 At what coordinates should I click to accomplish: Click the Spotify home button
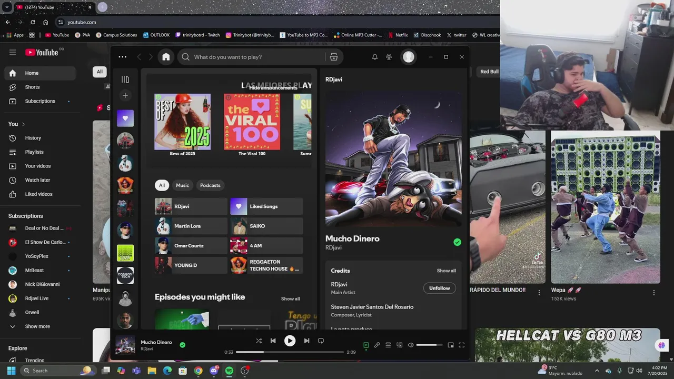166,57
